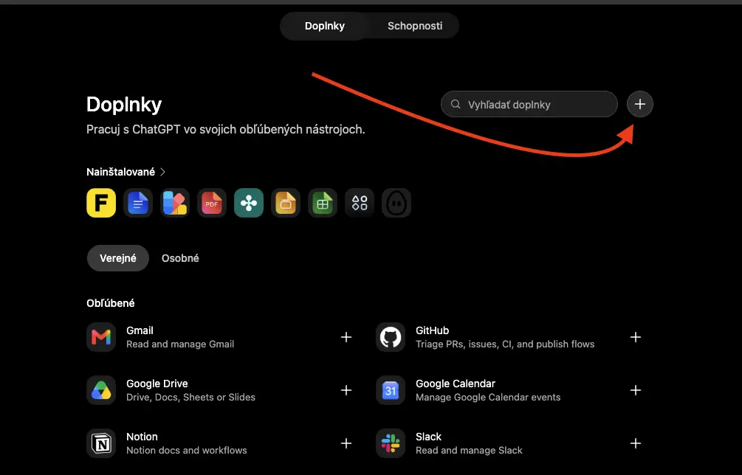Click the magnifier icon in search box
The image size is (742, 475).
[456, 104]
